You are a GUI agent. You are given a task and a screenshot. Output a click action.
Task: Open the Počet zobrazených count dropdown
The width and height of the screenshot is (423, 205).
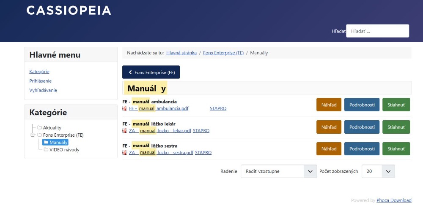[378, 171]
